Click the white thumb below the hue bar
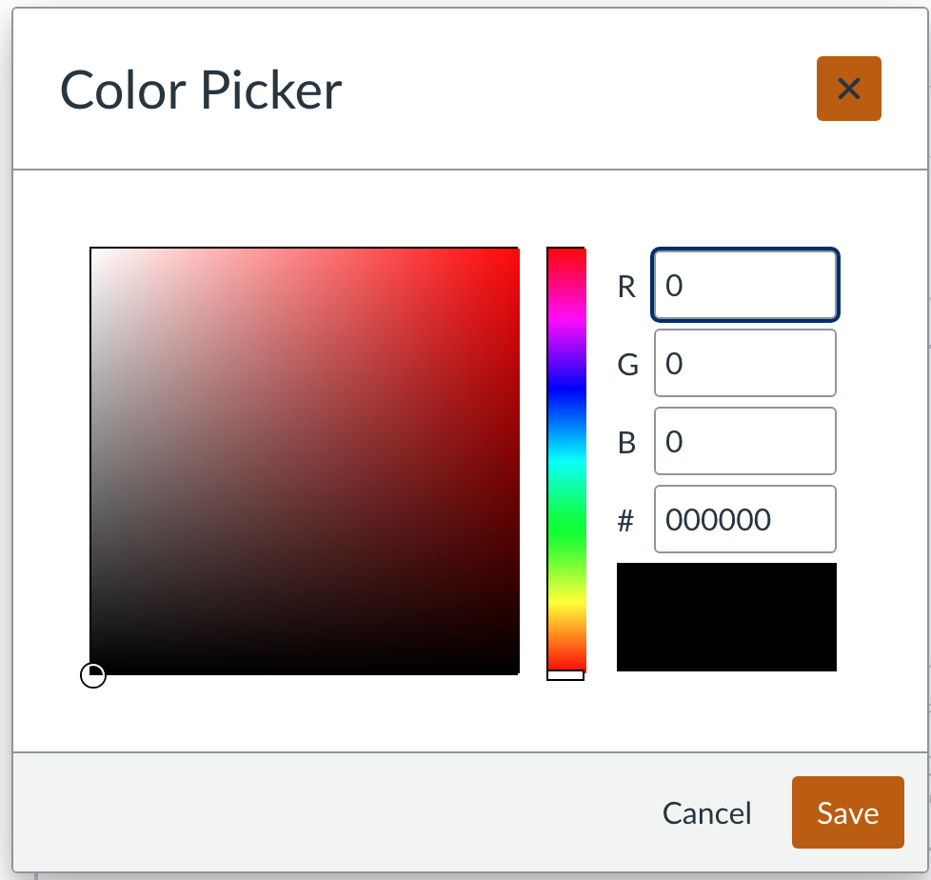931x880 pixels. tap(565, 676)
